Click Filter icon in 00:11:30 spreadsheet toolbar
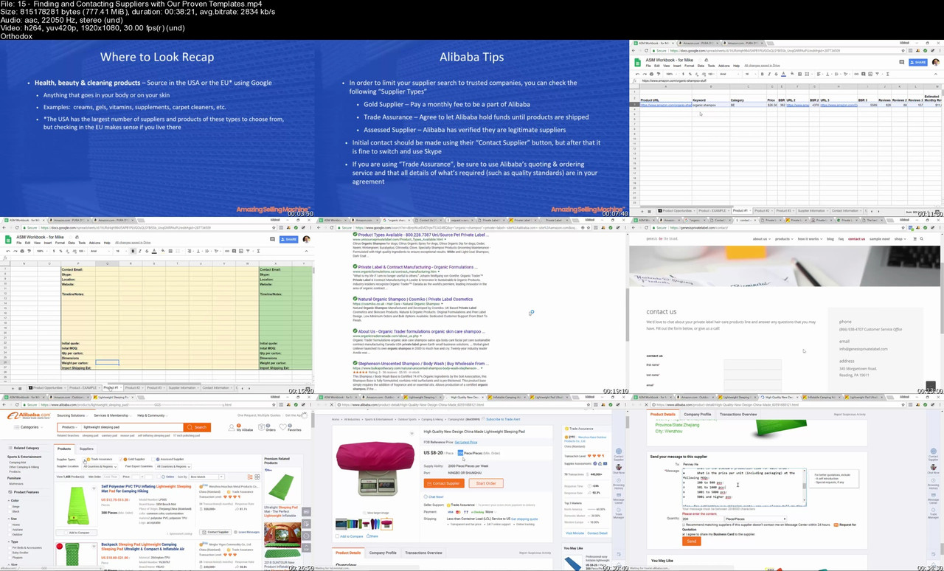 click(877, 74)
